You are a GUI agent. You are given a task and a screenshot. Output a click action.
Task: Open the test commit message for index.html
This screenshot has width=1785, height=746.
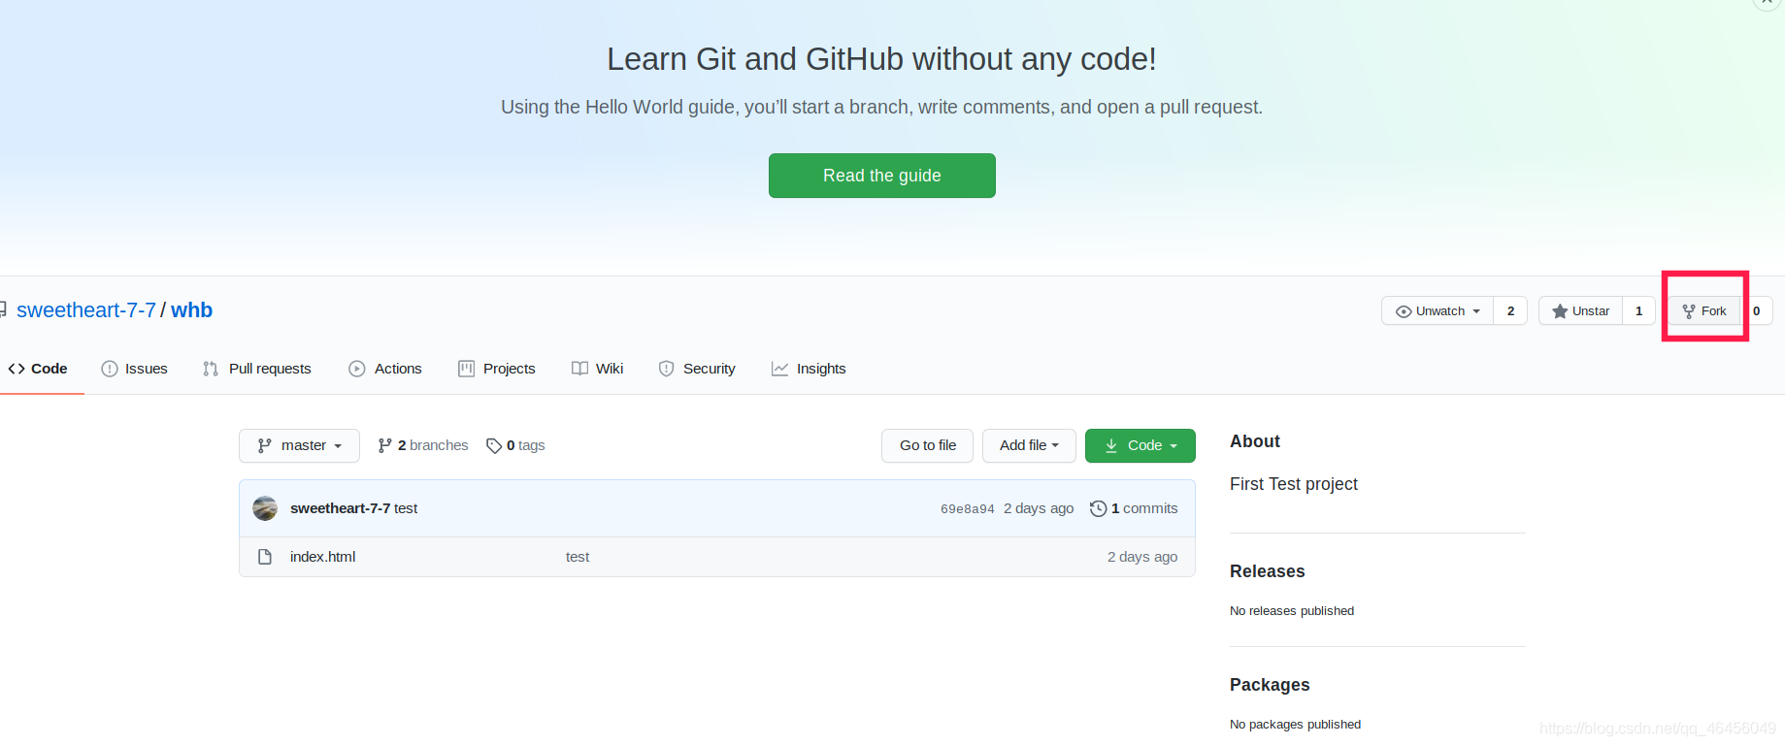click(578, 557)
